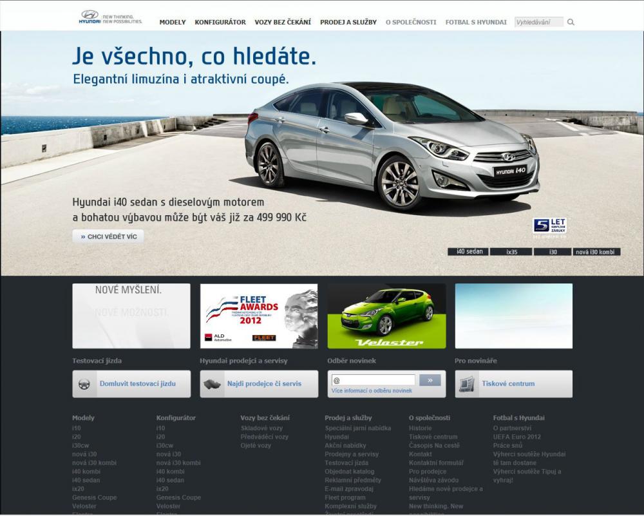This screenshot has height=516, width=644.
Task: Open VOZY BEZ ČEKÁNÍ in top navigation
Action: 283,22
